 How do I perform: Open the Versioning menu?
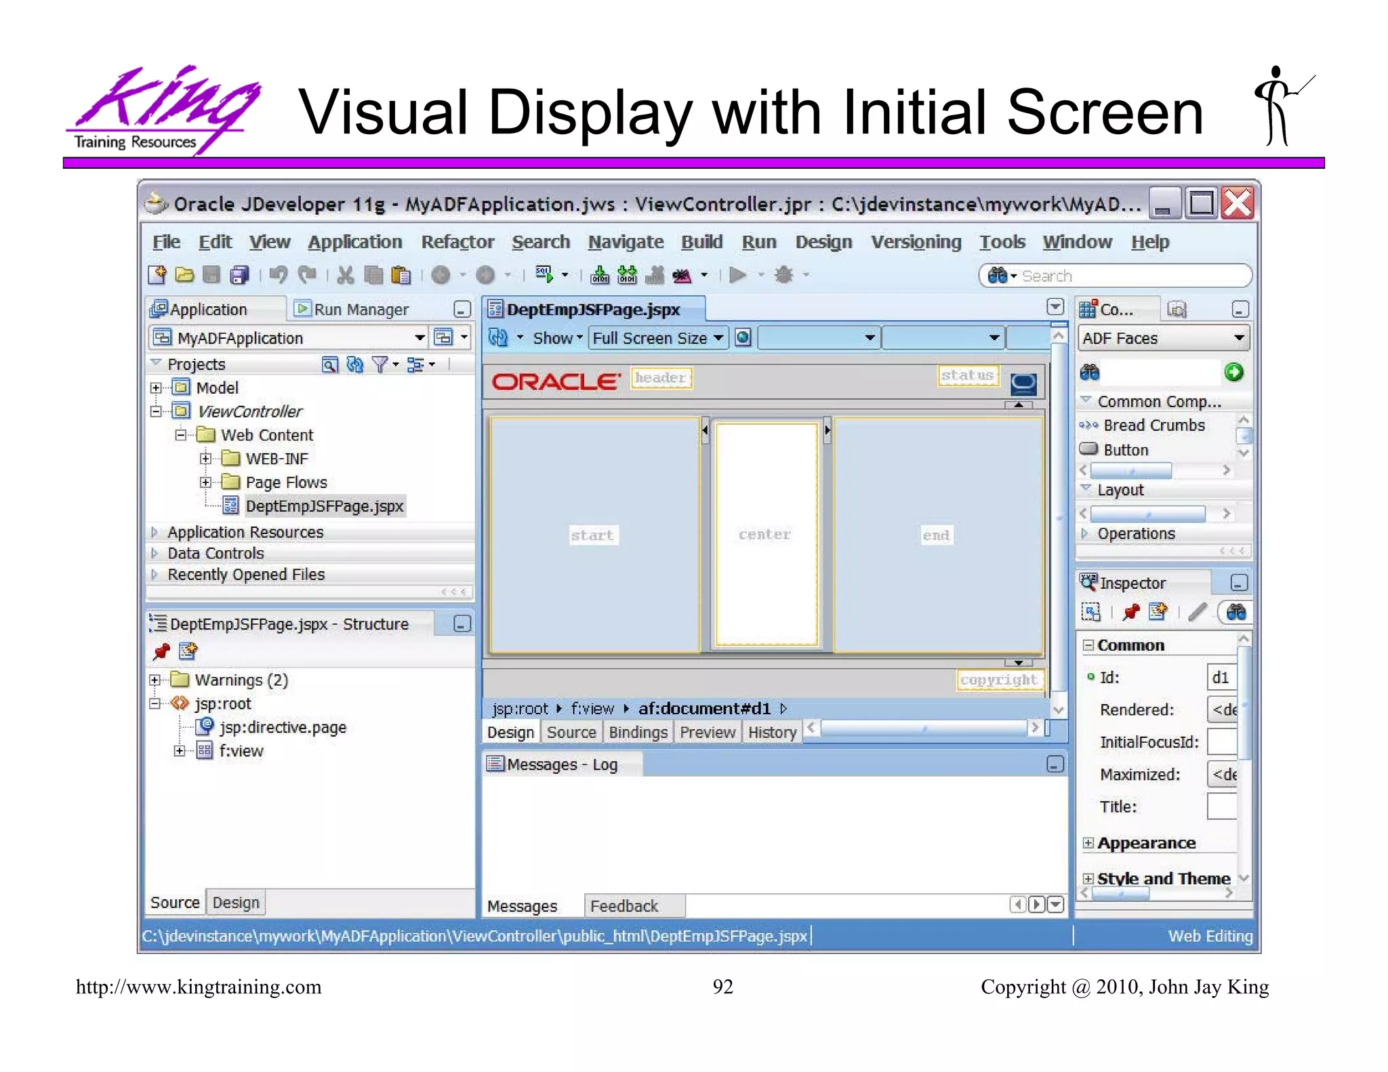pyautogui.click(x=916, y=242)
